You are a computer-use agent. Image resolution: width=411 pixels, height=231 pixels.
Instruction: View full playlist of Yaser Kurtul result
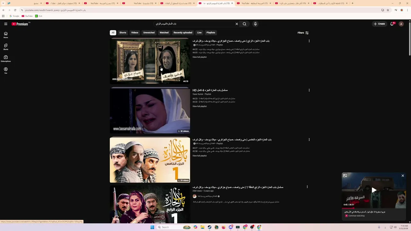pyautogui.click(x=199, y=107)
